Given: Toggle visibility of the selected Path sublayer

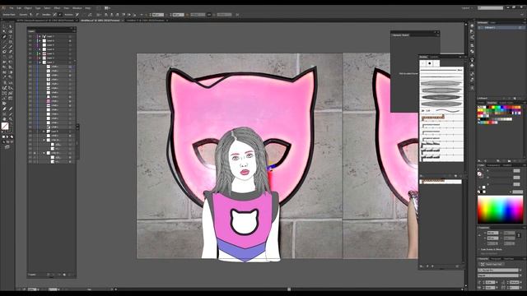Looking at the screenshot, I should (x=30, y=67).
